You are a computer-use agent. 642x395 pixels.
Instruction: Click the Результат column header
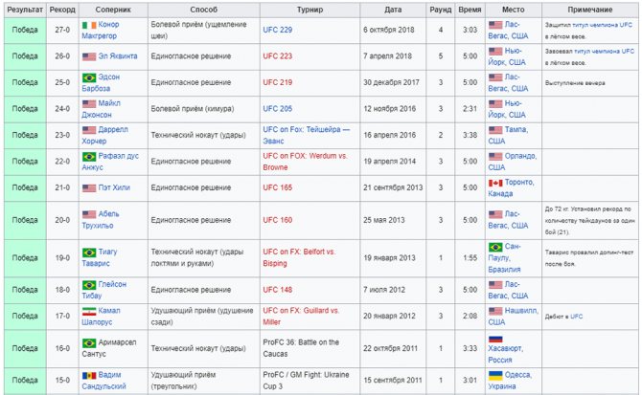tap(25, 10)
